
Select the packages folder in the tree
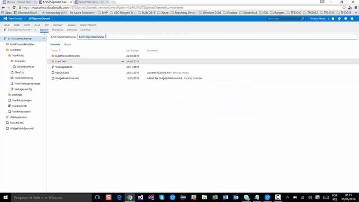[17, 95]
